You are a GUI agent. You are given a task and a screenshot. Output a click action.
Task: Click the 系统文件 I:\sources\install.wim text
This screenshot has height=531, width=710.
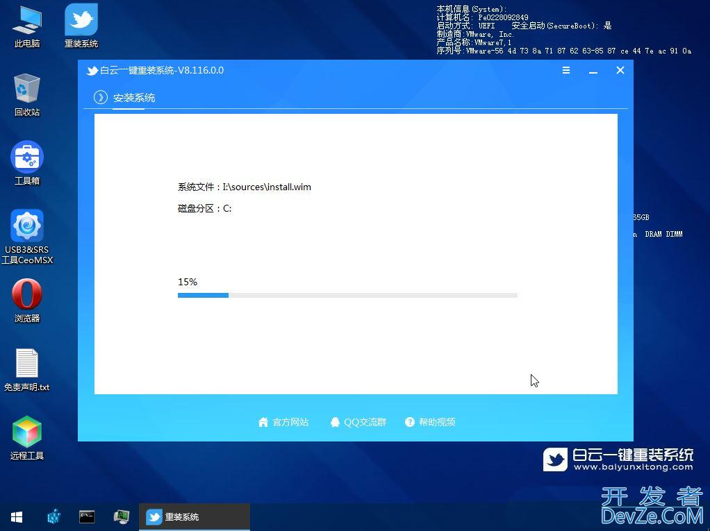(x=245, y=187)
